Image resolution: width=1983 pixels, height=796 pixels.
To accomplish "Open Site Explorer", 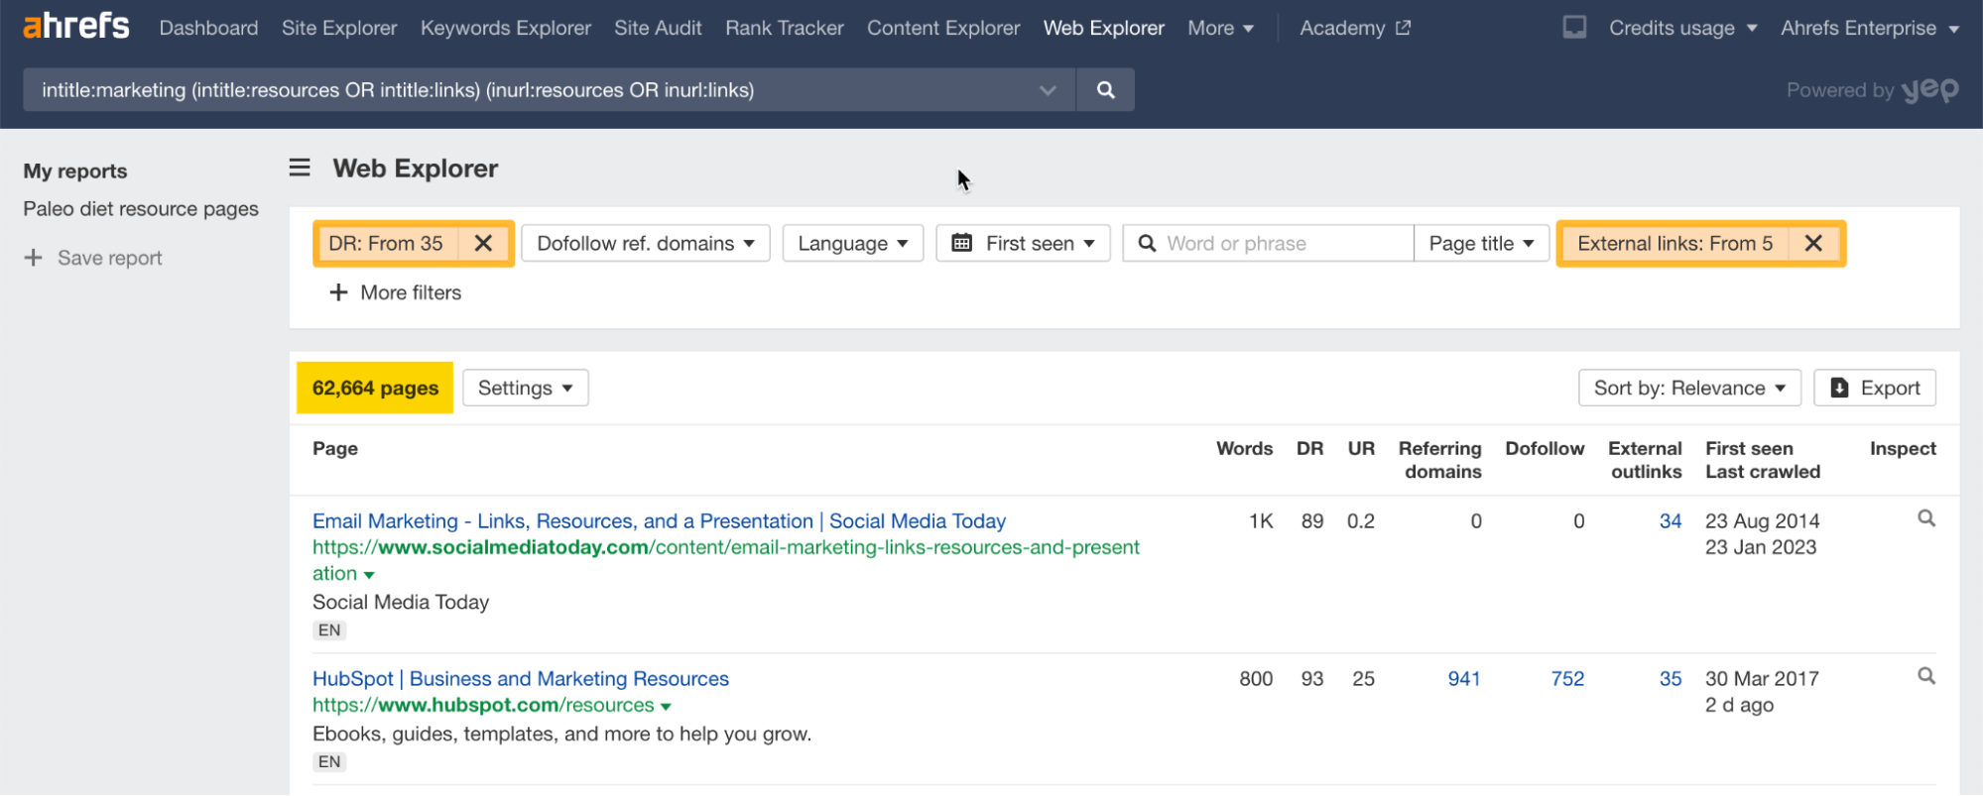I will pos(339,28).
